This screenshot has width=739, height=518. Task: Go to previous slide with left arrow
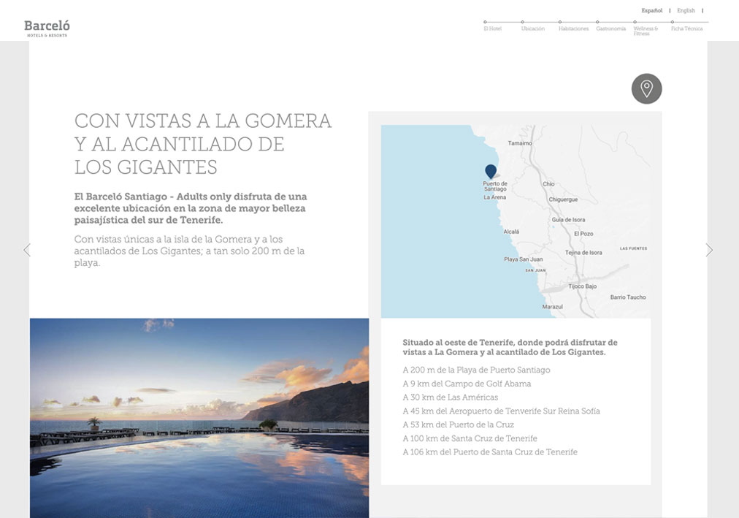[27, 250]
